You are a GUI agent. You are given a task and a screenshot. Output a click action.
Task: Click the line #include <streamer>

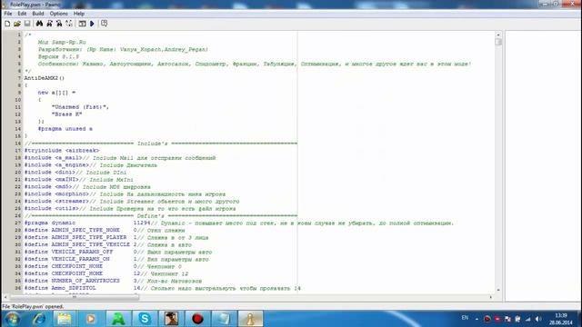tap(132, 202)
